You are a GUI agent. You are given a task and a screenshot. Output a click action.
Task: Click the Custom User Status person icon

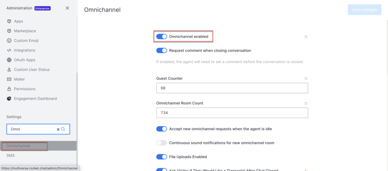(x=9, y=69)
